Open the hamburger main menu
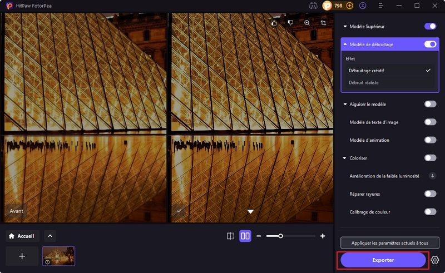The height and width of the screenshot is (273, 445). pos(382,6)
